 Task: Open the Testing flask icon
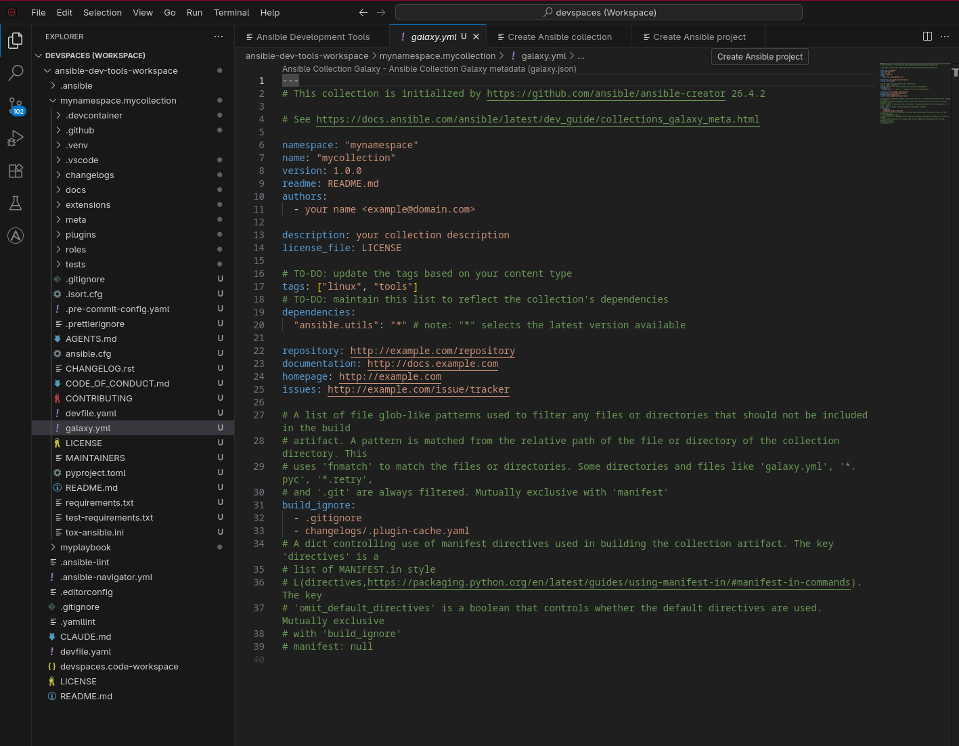(x=16, y=203)
